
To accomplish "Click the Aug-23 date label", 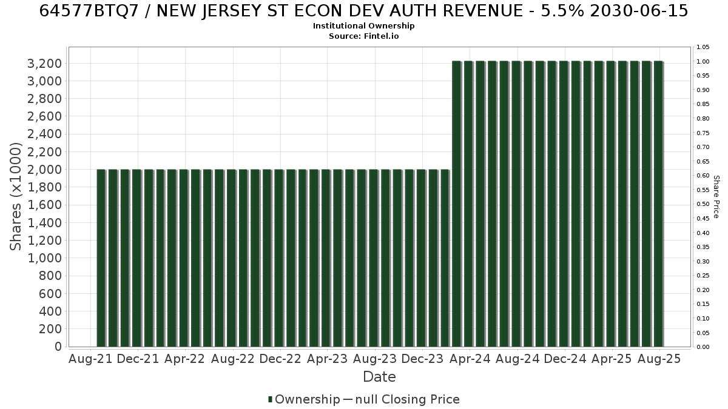I will tap(375, 359).
